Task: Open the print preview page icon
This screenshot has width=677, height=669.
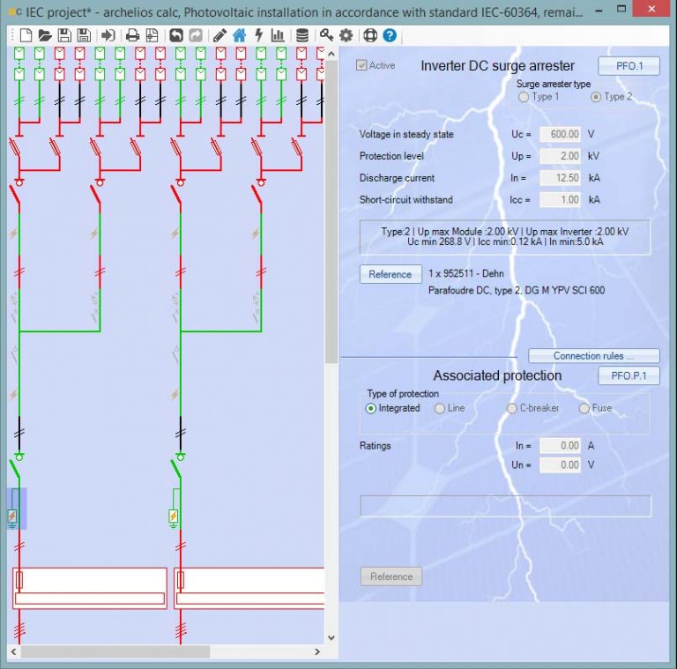Action: (x=152, y=35)
